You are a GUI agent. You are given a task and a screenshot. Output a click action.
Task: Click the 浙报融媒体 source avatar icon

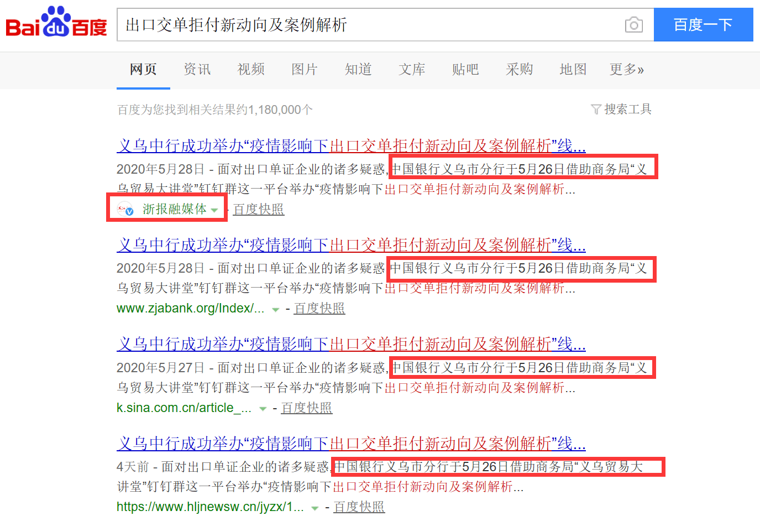(125, 210)
